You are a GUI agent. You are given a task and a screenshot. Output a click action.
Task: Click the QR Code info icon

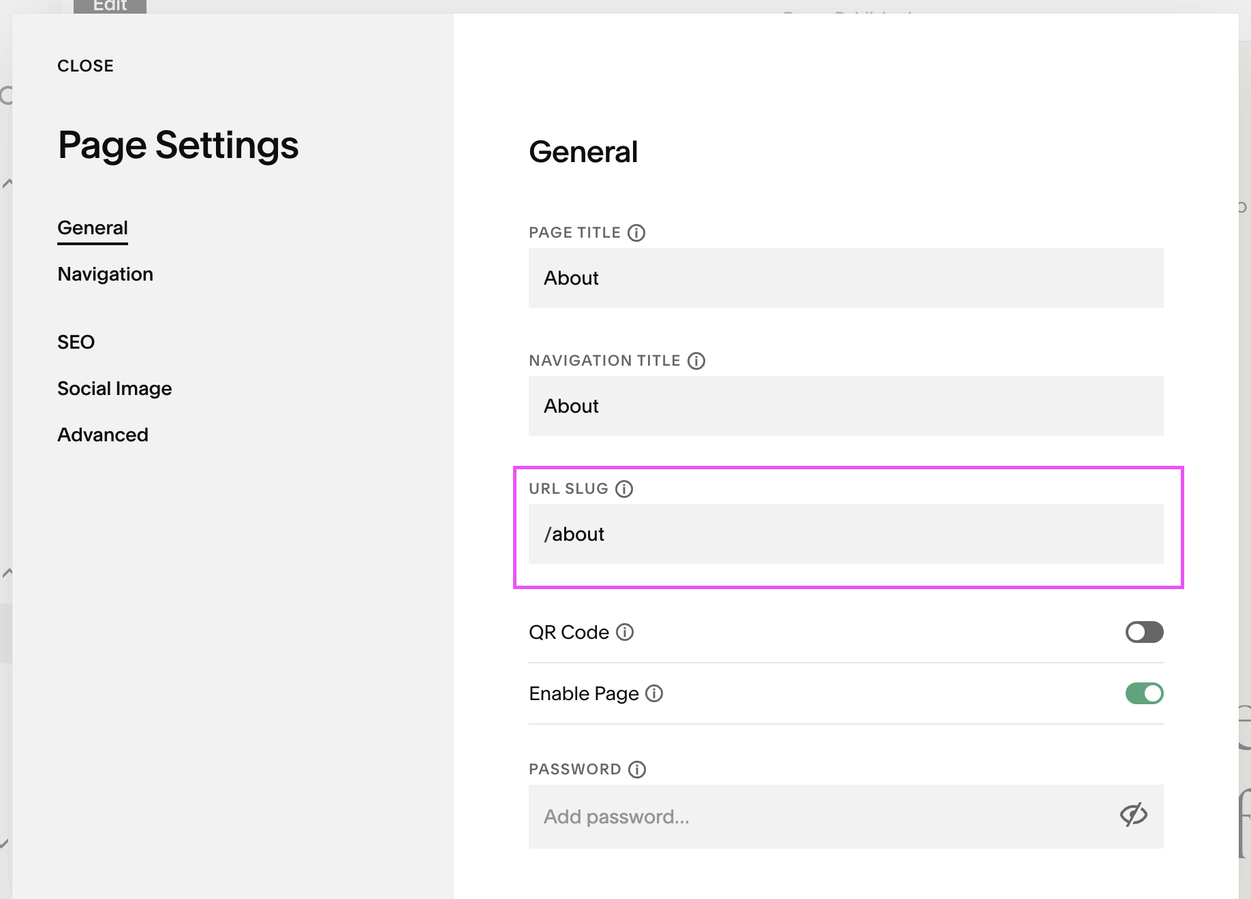pos(625,632)
